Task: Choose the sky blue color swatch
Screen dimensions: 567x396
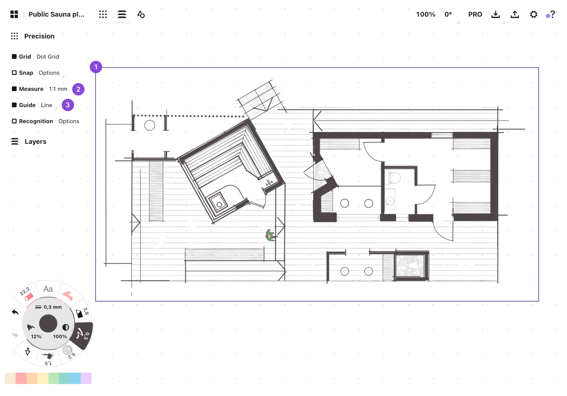Action: tap(75, 378)
